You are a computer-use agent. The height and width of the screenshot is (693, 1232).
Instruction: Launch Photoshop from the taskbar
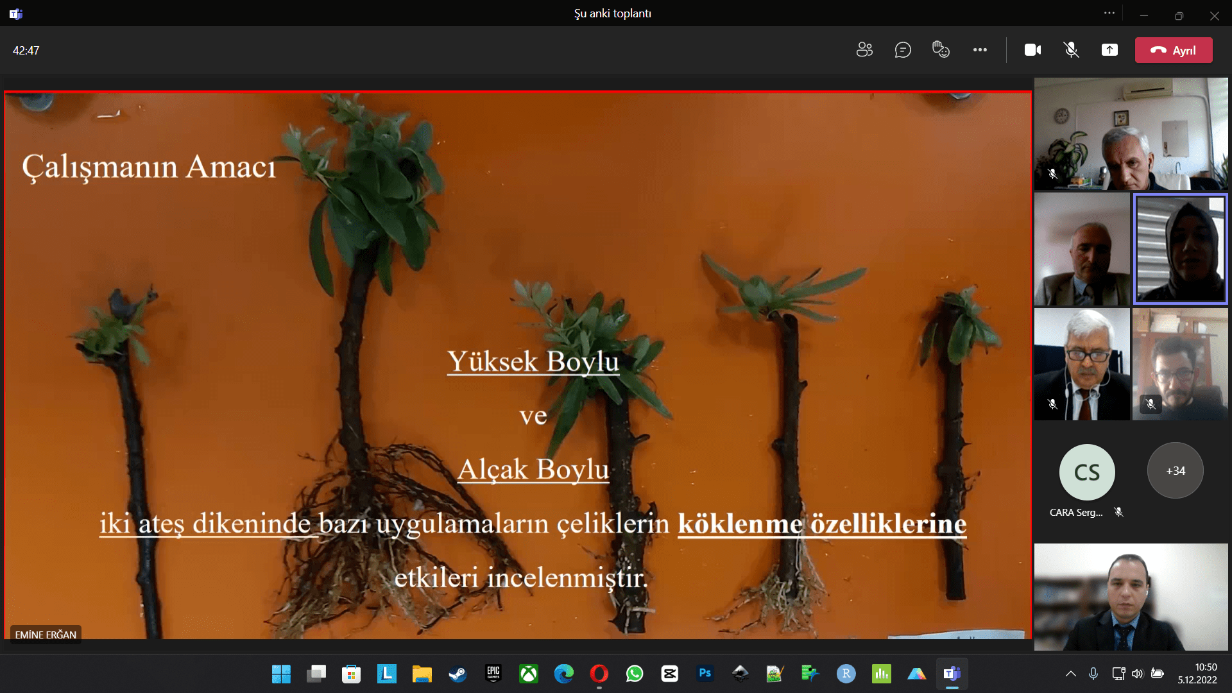coord(705,674)
